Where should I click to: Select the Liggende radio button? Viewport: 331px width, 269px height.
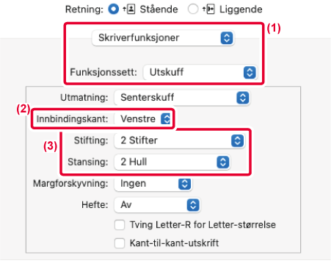[193, 10]
